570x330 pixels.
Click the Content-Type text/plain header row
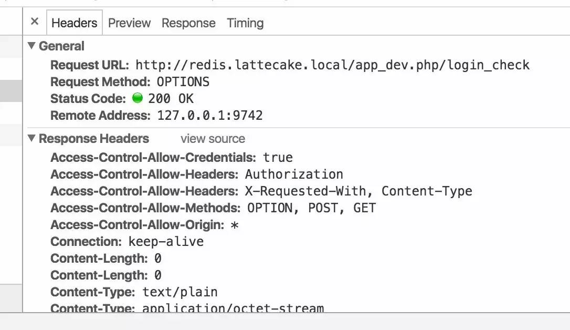[x=134, y=292]
